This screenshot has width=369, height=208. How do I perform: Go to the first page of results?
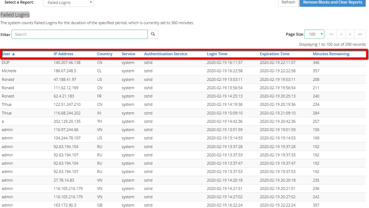point(331,34)
